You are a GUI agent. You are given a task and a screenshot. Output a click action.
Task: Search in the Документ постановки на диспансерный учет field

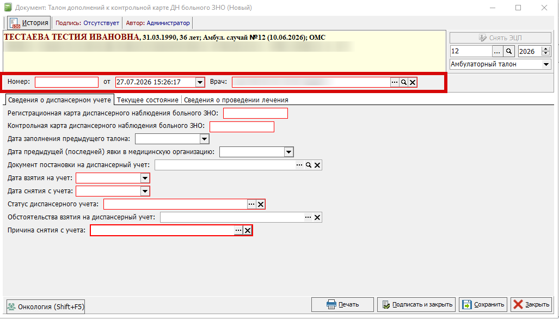(309, 165)
